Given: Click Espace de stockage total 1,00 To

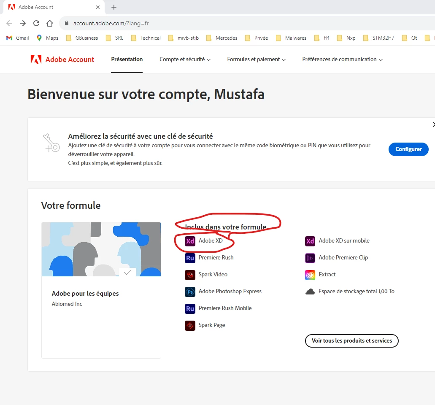Looking at the screenshot, I should click(356, 292).
